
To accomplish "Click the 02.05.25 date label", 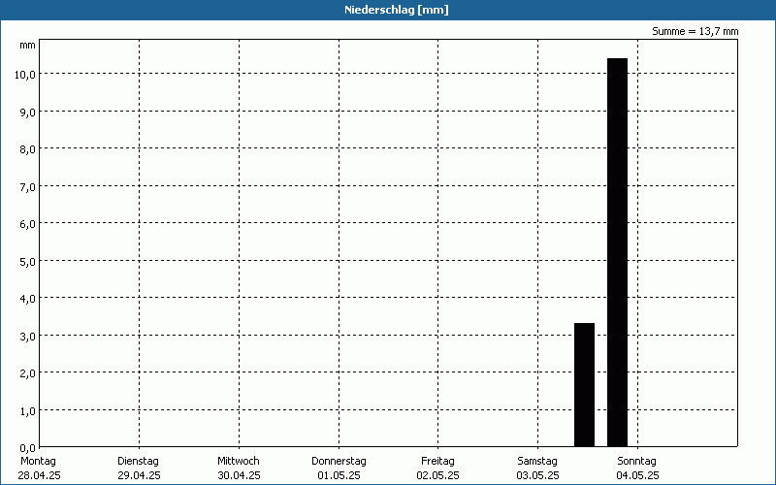I will pyautogui.click(x=438, y=475).
